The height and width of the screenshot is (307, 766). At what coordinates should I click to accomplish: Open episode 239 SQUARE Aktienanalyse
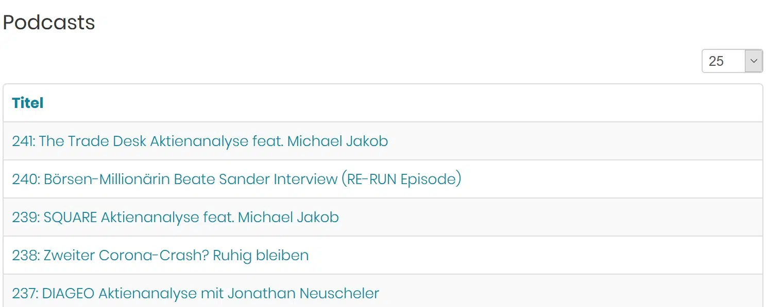(x=175, y=217)
